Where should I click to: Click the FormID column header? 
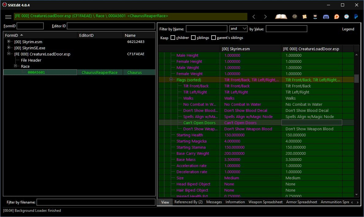pos(40,35)
